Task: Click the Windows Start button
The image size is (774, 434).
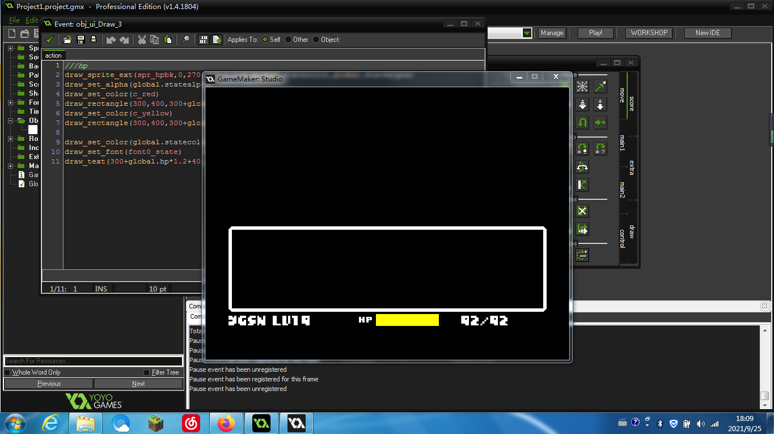Action: click(x=14, y=423)
